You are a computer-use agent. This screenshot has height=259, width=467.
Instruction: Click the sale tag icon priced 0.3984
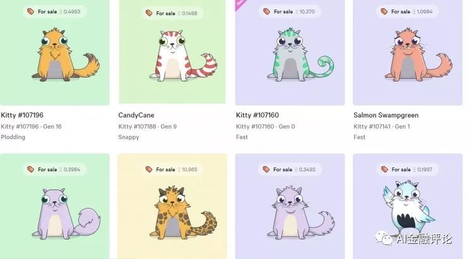coord(31,169)
